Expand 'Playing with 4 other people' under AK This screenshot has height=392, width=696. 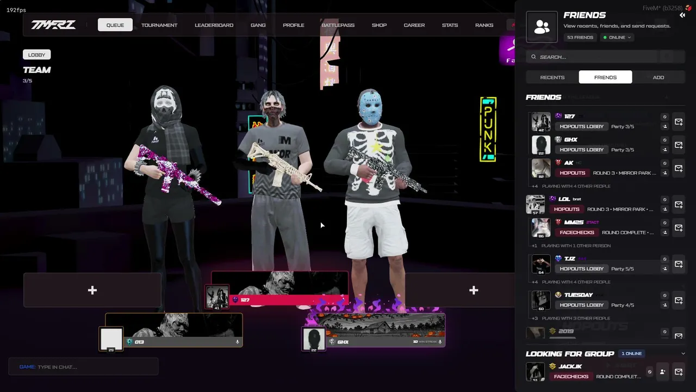tap(571, 186)
